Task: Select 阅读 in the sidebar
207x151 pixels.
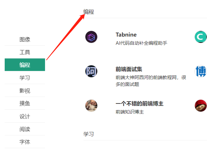Action: (x=25, y=129)
